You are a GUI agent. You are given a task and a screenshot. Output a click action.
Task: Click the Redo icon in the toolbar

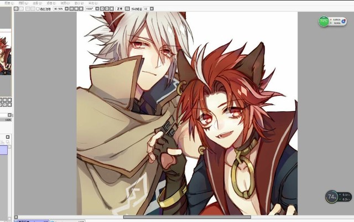[x=22, y=9]
